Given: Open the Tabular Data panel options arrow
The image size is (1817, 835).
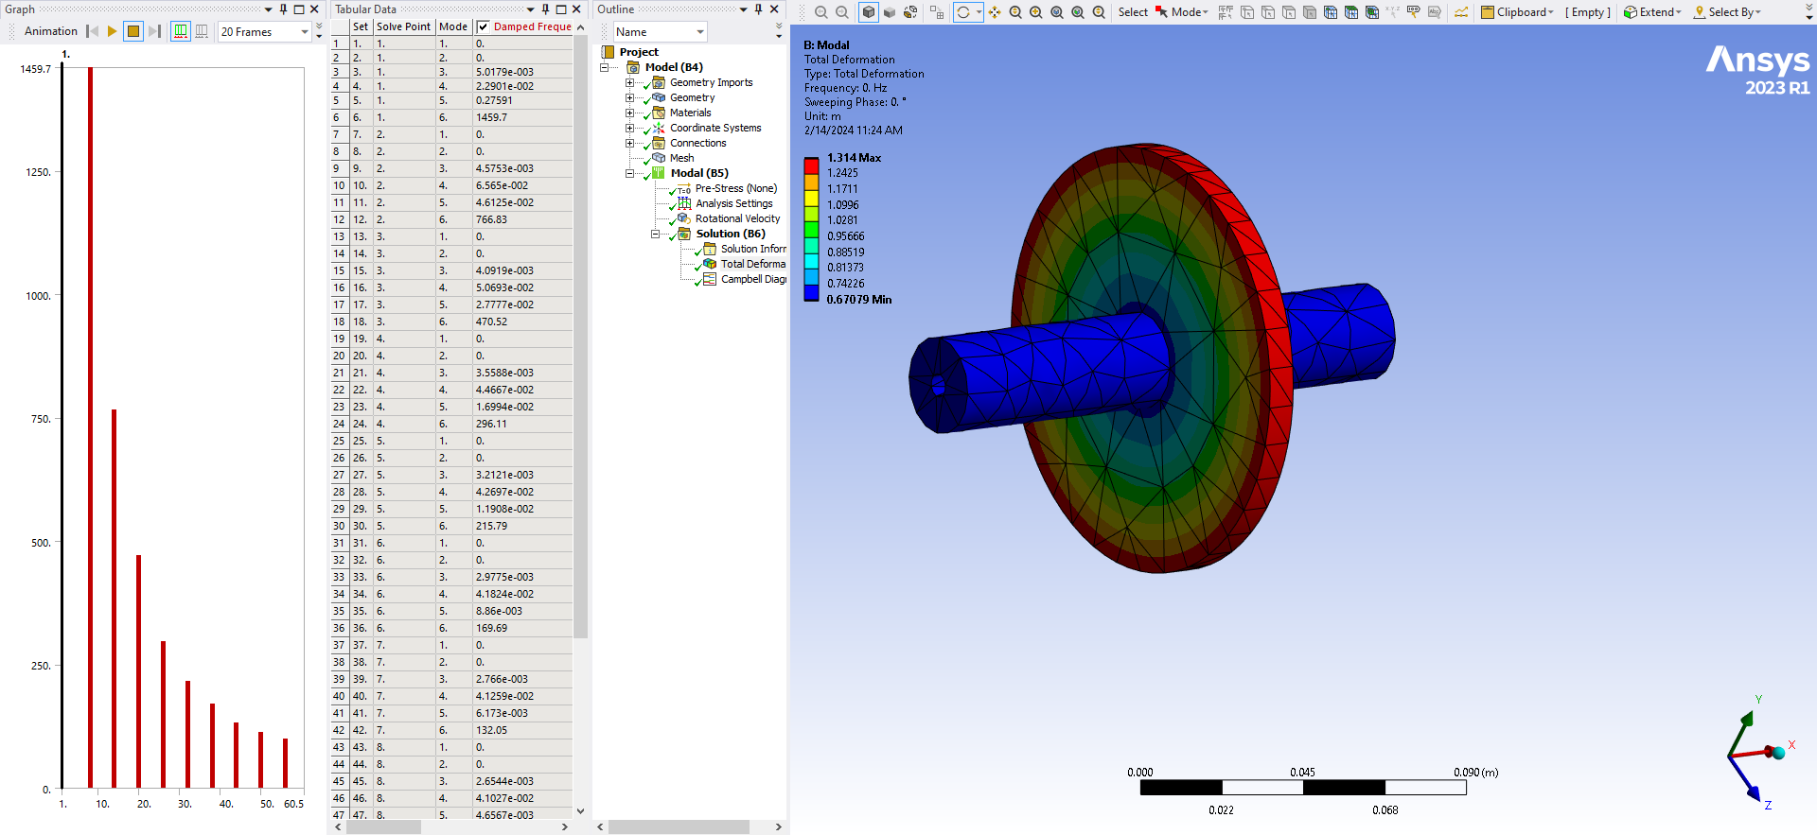Looking at the screenshot, I should coord(531,9).
